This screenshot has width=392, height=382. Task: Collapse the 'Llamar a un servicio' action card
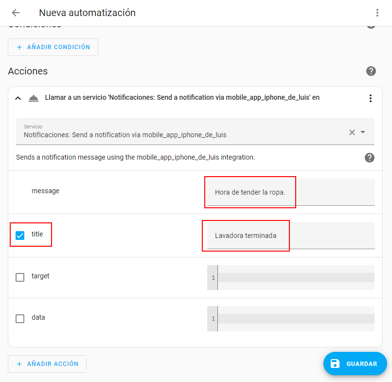(18, 98)
